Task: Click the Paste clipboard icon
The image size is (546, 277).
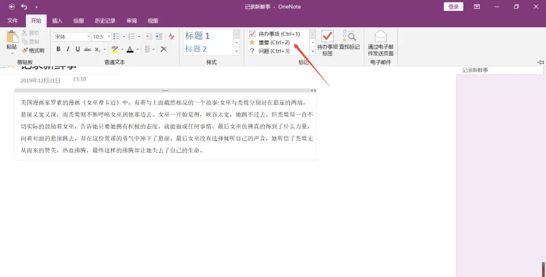Action: pos(12,37)
